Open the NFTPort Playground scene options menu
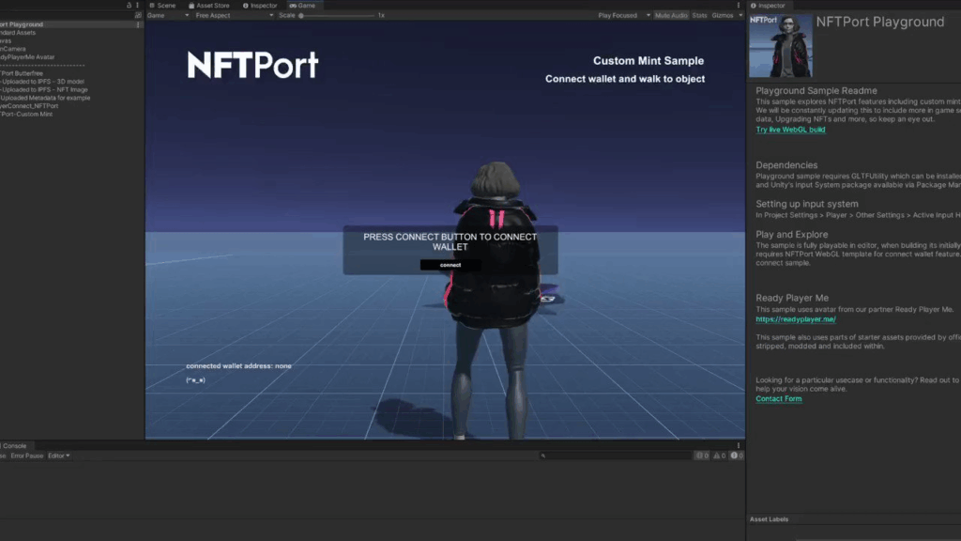This screenshot has height=541, width=961. pos(138,24)
